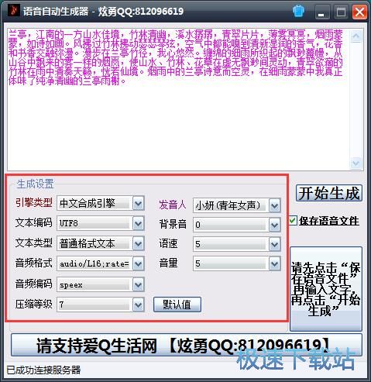Maximize the voice generator window
This screenshot has width=371, height=382.
[x=341, y=12]
